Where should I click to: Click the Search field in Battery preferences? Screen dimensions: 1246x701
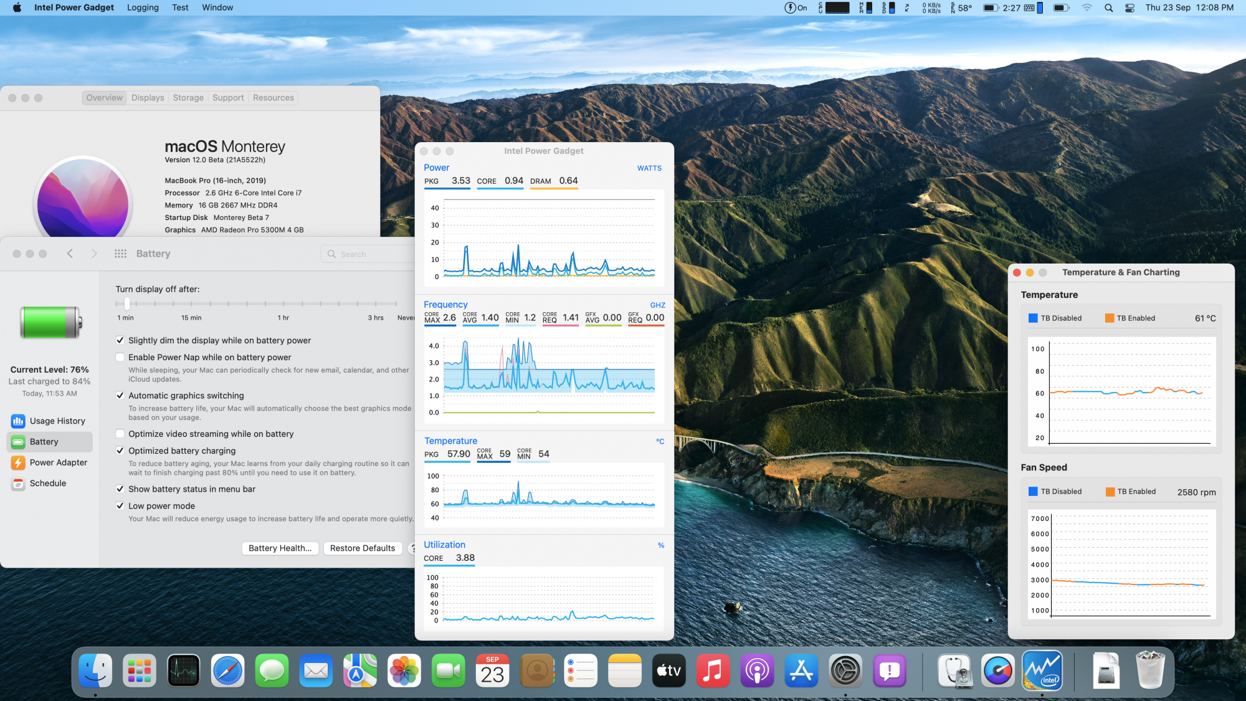(368, 254)
